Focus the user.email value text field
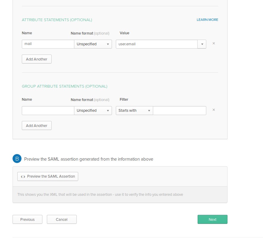 coord(157,44)
